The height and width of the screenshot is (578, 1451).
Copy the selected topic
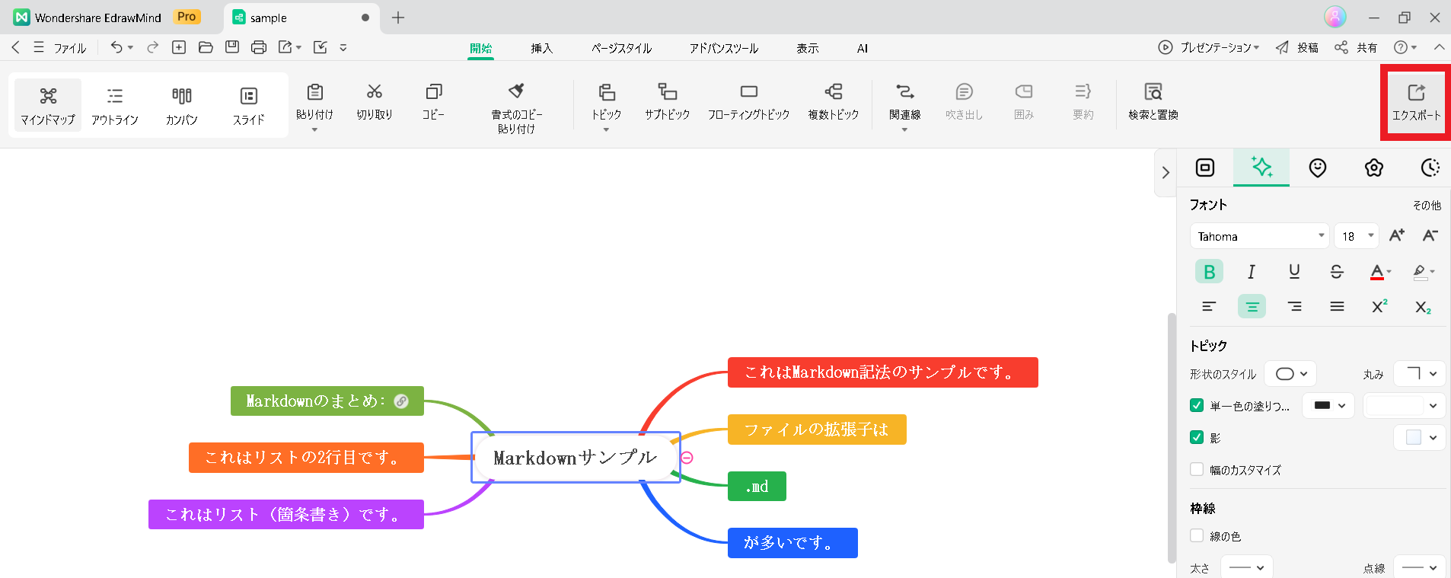point(433,101)
